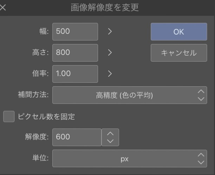215x175 pixels.
Task: Click the 解像度 up/down stepper button
Action: click(110, 137)
